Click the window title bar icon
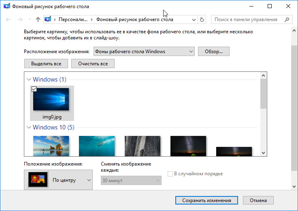This screenshot has height=211, width=298. pyautogui.click(x=7, y=6)
